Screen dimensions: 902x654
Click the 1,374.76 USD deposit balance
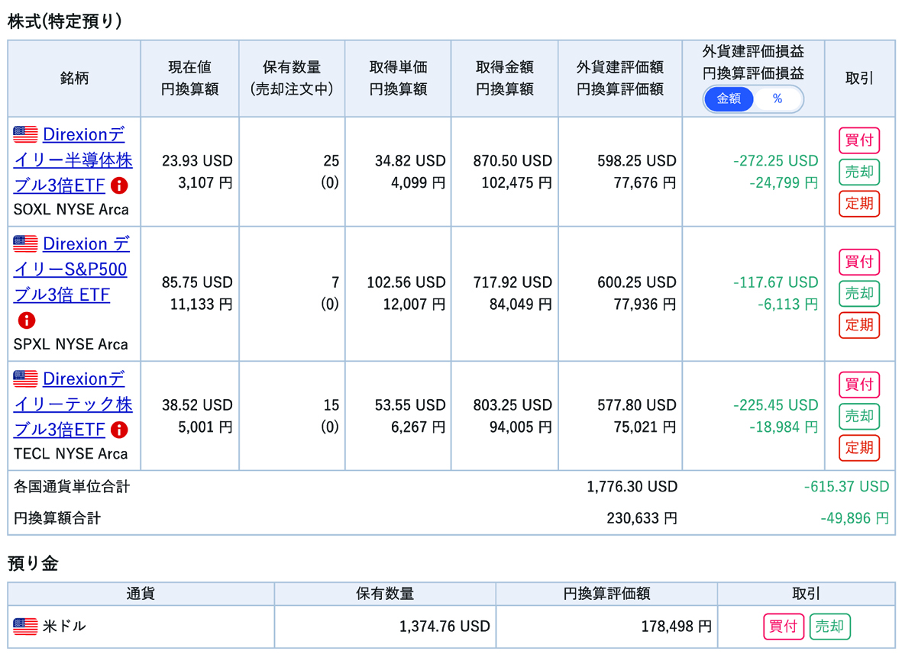click(445, 627)
